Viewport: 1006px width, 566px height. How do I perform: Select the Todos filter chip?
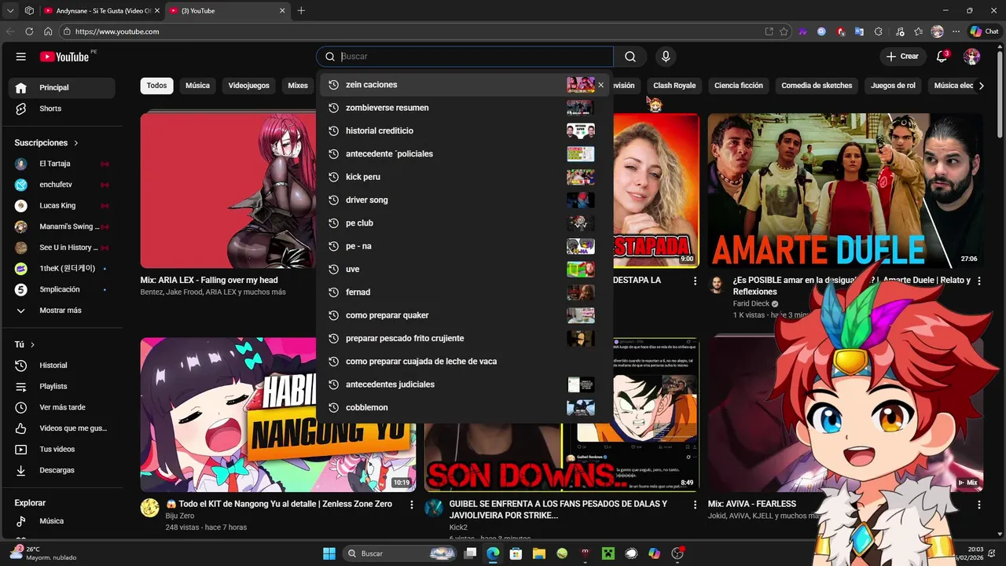pos(157,86)
